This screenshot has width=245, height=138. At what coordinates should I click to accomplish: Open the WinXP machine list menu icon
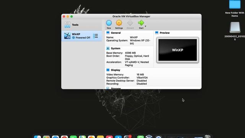pos(95,36)
